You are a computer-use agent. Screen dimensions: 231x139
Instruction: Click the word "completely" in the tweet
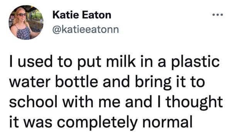point(97,122)
